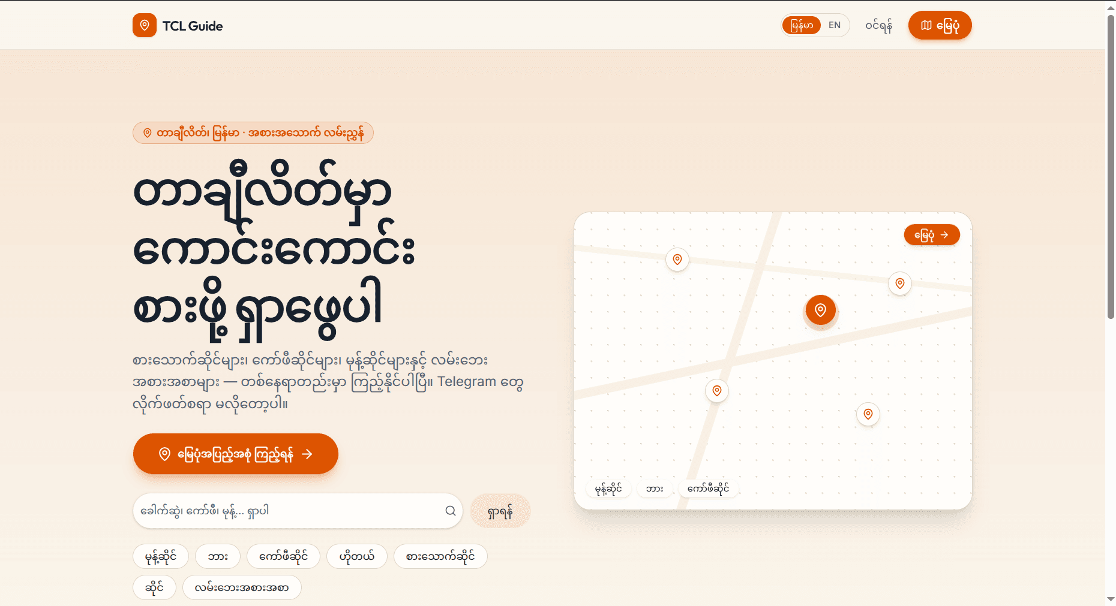Select the ဘား category chip below search
This screenshot has width=1116, height=606.
pos(218,556)
